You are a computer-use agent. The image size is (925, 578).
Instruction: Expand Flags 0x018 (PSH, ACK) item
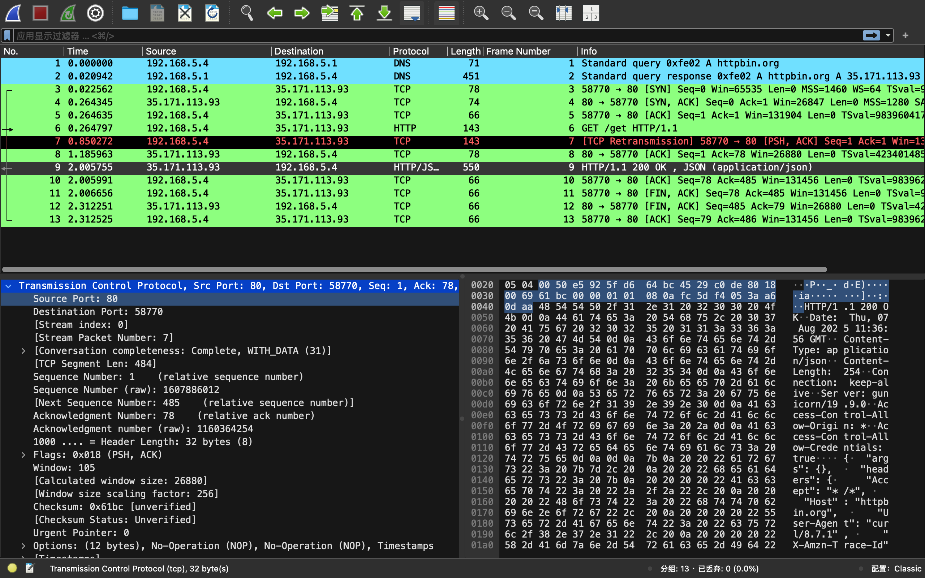coord(23,455)
